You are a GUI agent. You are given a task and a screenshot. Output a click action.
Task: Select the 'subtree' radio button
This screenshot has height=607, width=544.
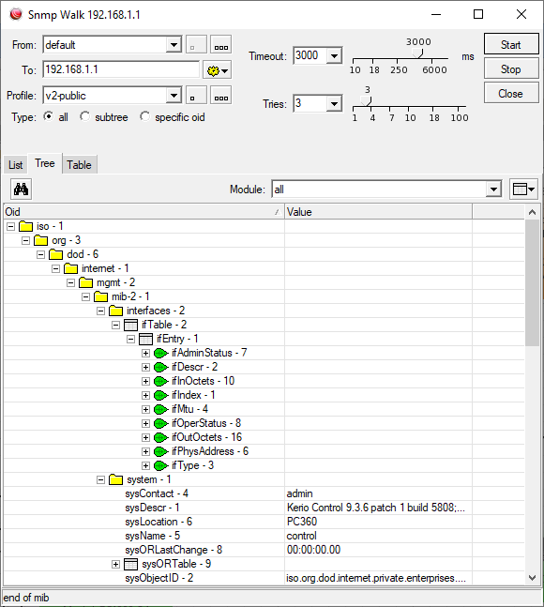pos(84,116)
